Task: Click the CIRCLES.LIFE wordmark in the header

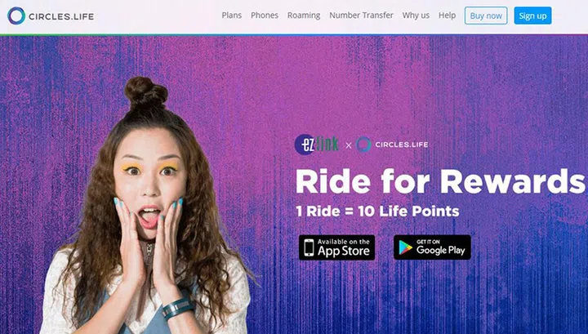Action: pos(61,16)
